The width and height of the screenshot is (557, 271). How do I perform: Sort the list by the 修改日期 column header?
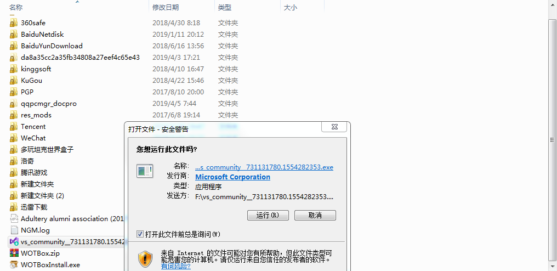166,7
